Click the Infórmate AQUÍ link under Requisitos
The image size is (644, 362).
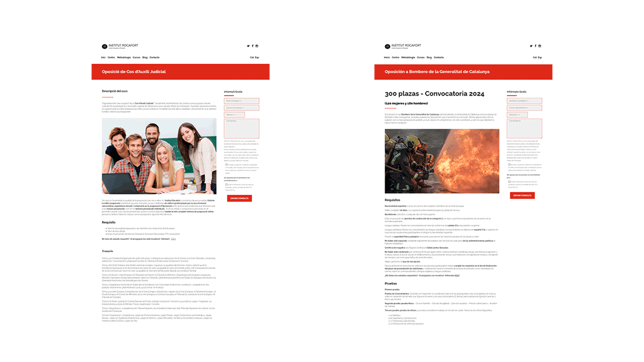[x=458, y=275]
